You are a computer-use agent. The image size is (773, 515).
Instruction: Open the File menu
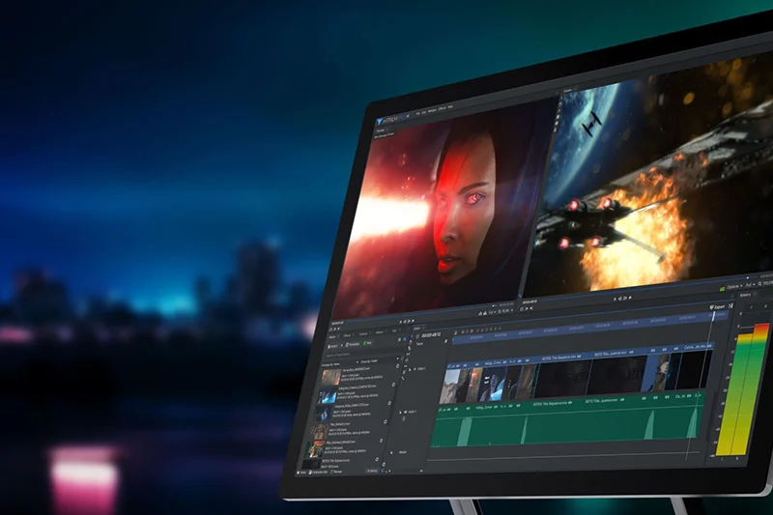point(417,113)
